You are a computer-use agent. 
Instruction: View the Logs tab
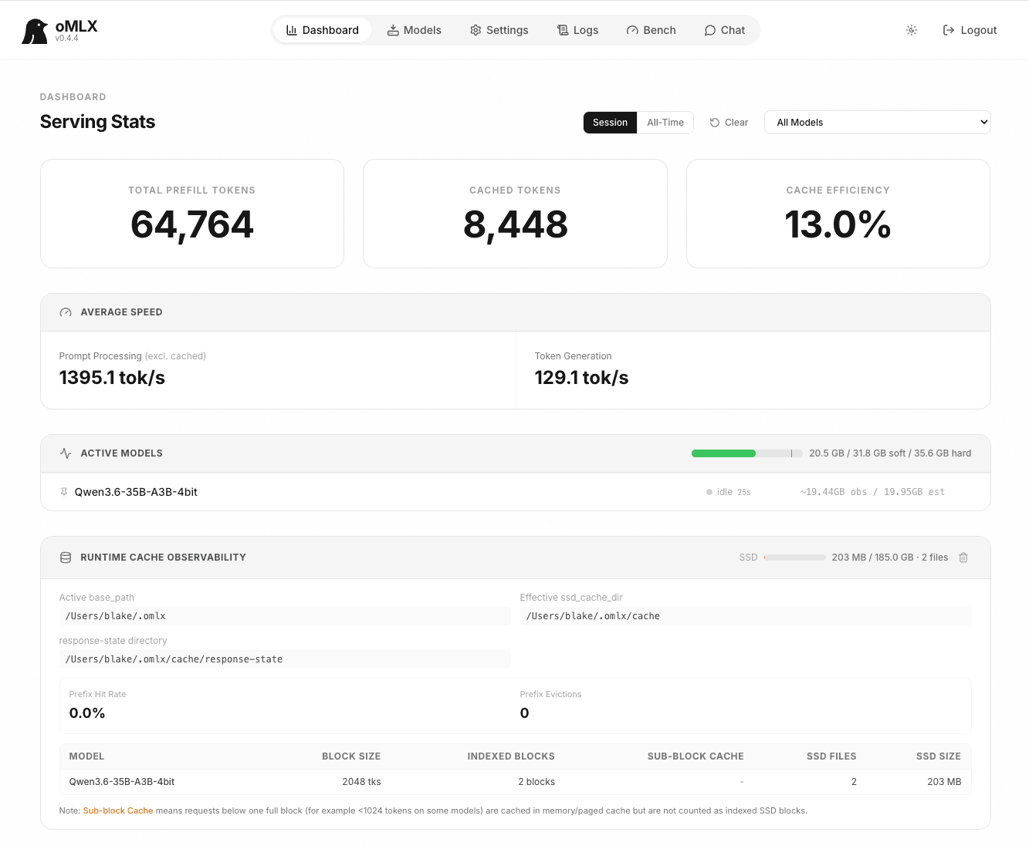point(578,30)
